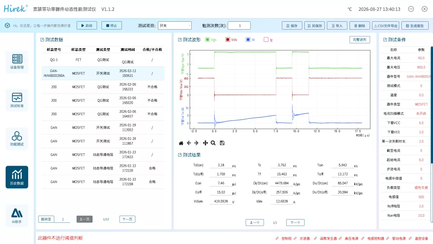Click the 最大电流 value 60.0
The width and height of the screenshot is (433, 244).
[421, 58]
